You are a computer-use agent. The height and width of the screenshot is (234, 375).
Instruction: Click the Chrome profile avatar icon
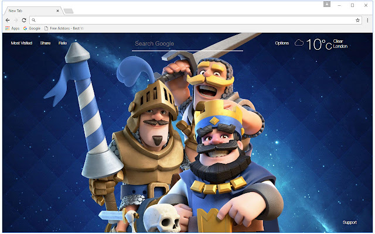pyautogui.click(x=327, y=4)
